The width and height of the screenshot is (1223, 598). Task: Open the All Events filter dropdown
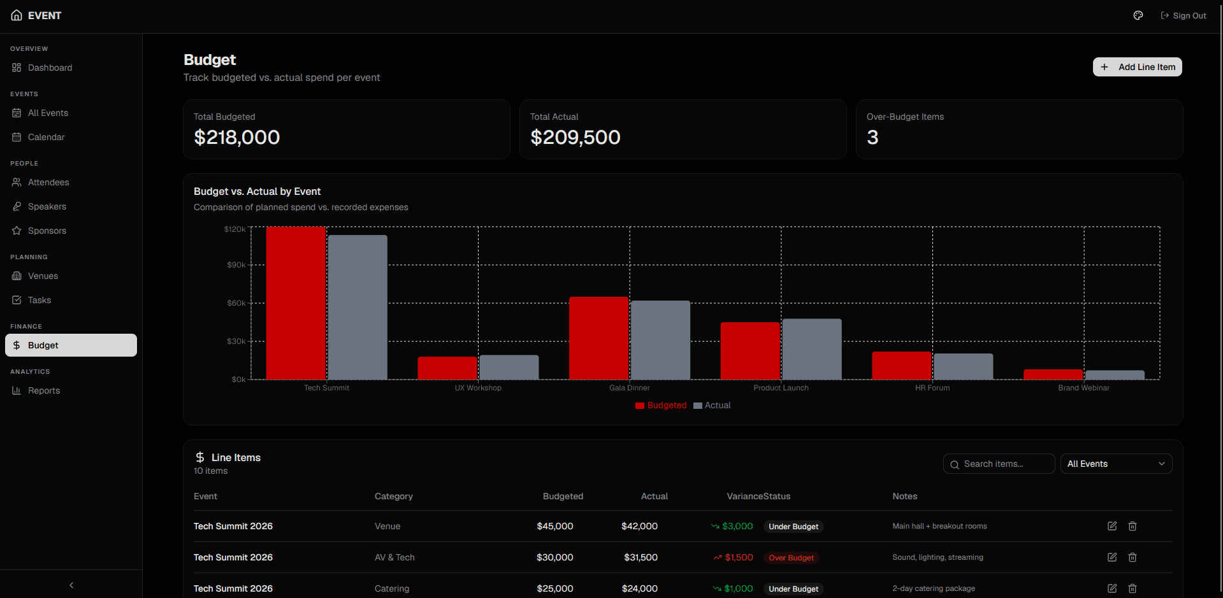pyautogui.click(x=1116, y=464)
